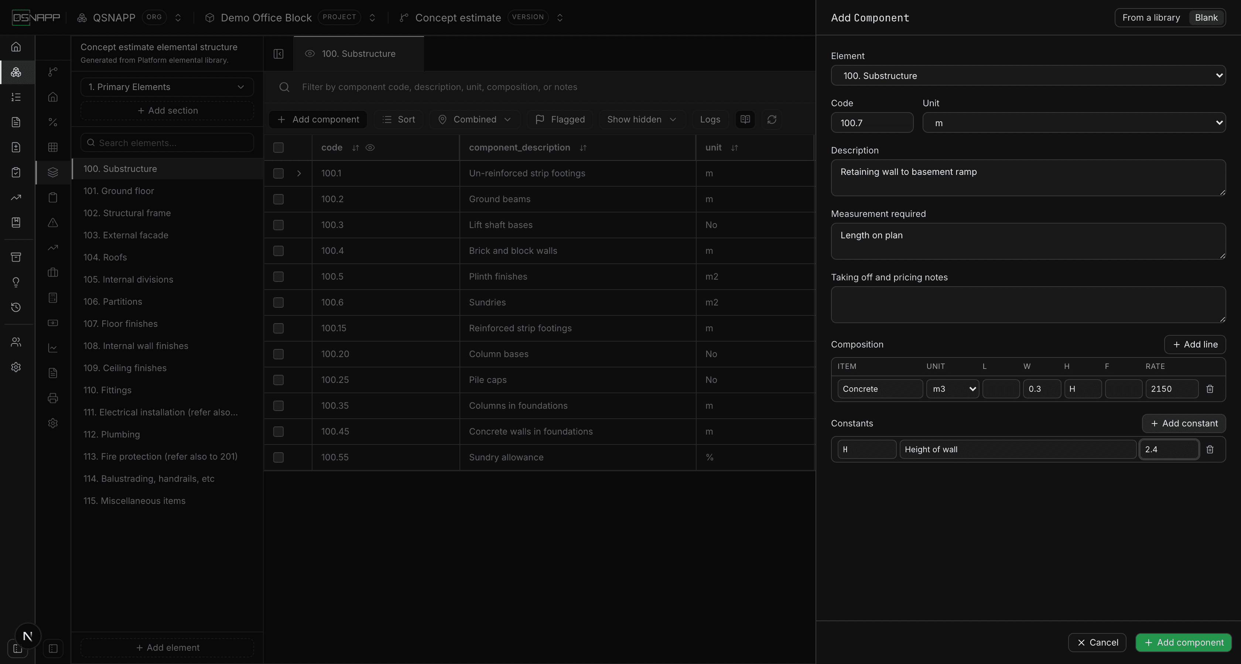Open the archive box icon in sidebar

coord(16,257)
